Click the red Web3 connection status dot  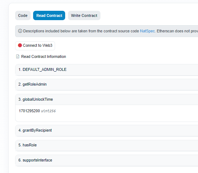coord(20,45)
